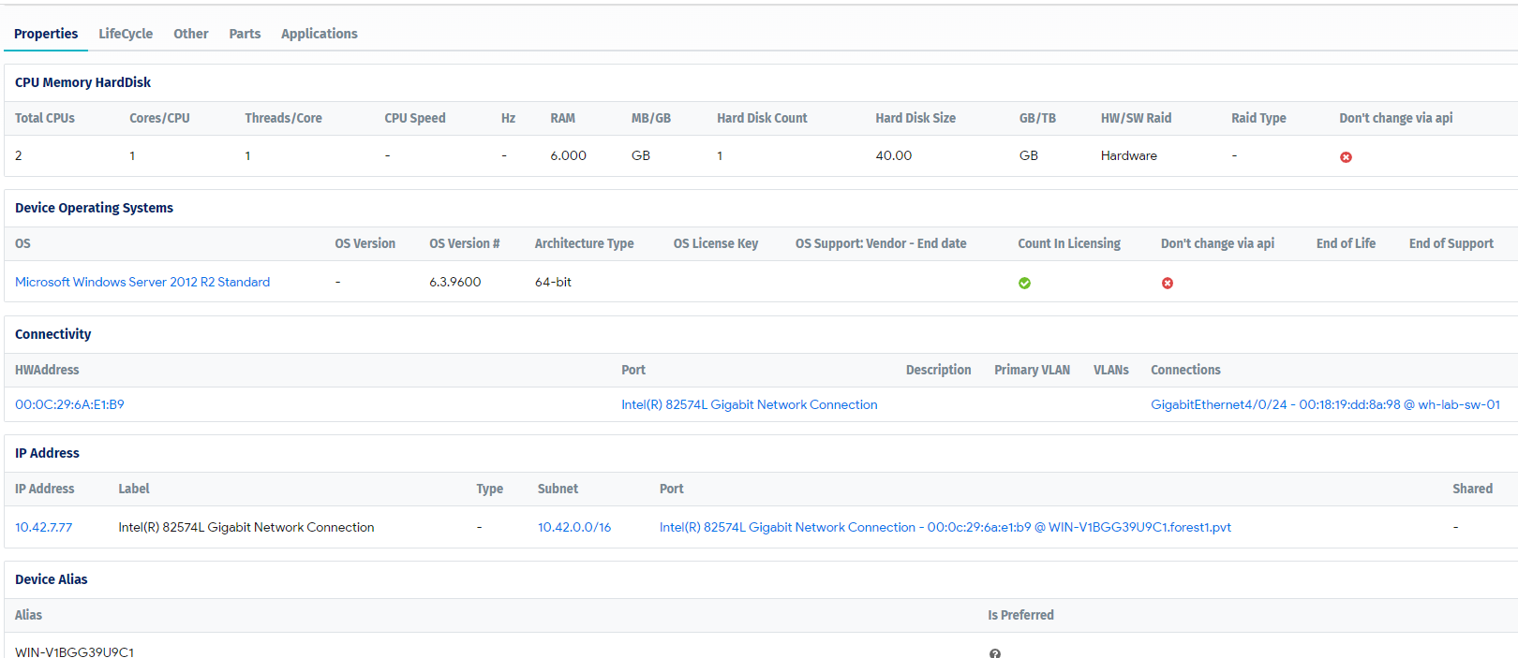The image size is (1518, 658).
Task: Click the Primary VLAN column header
Action: click(x=1032, y=370)
